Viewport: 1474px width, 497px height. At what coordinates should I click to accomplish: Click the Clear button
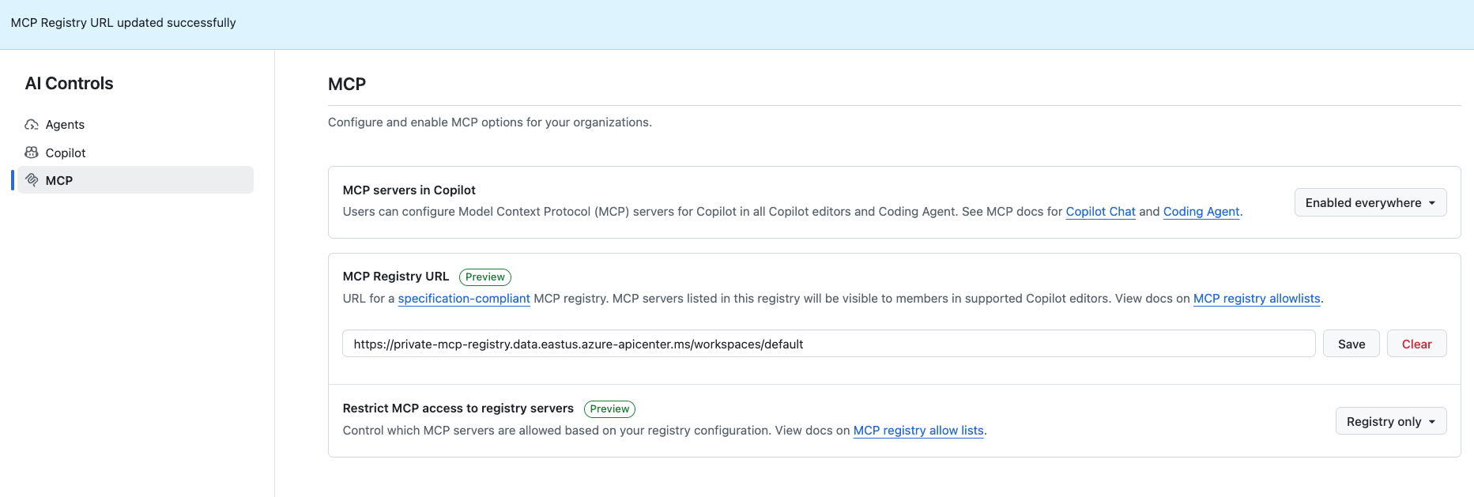[x=1416, y=343]
